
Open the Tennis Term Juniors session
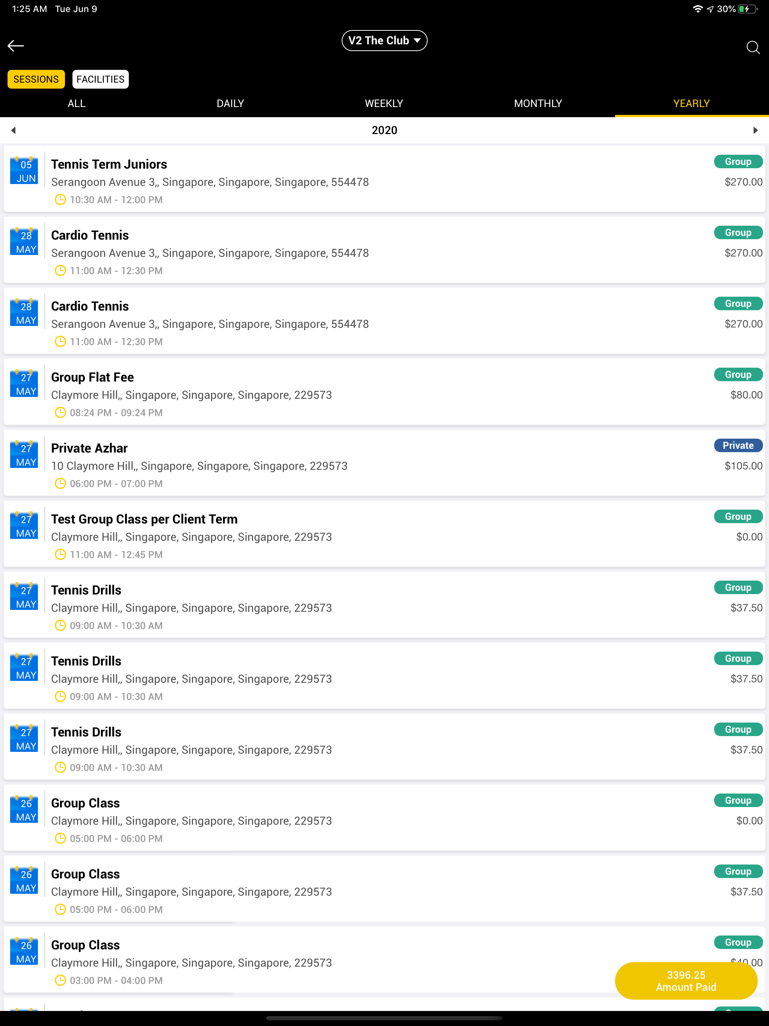point(384,179)
